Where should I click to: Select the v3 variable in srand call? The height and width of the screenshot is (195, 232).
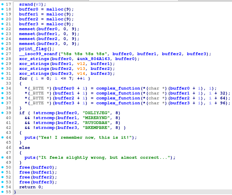38,4
